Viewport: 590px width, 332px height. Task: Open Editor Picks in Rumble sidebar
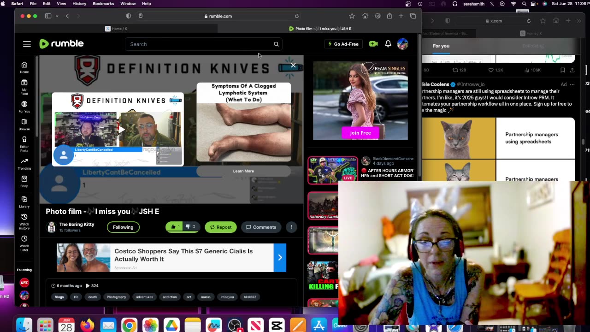tap(24, 144)
